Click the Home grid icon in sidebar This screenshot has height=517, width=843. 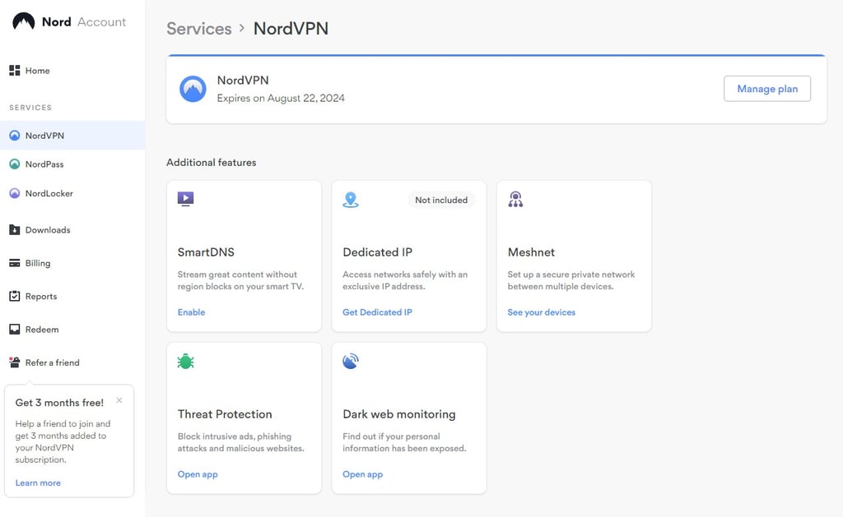[x=15, y=71]
